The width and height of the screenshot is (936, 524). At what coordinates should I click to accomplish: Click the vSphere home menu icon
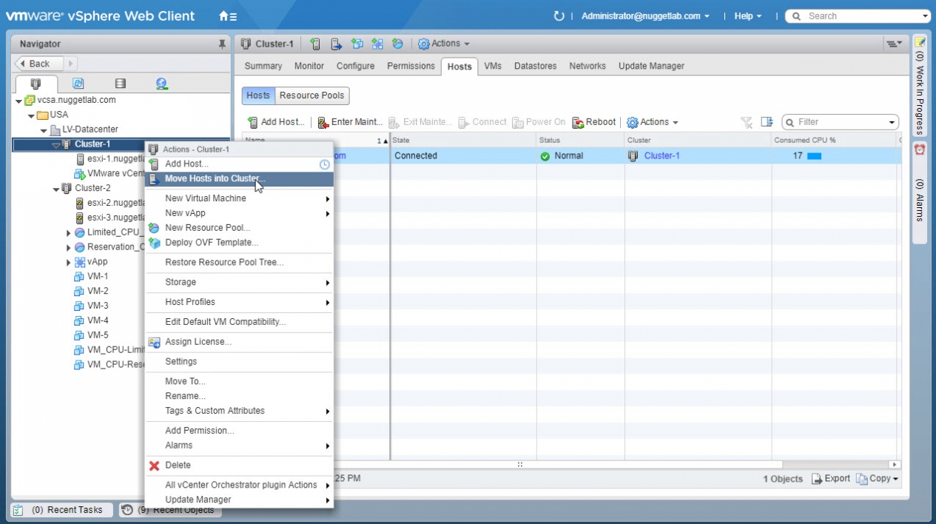228,16
